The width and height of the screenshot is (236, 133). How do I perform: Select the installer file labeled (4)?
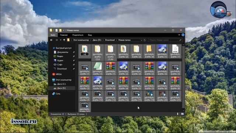coord(97,83)
